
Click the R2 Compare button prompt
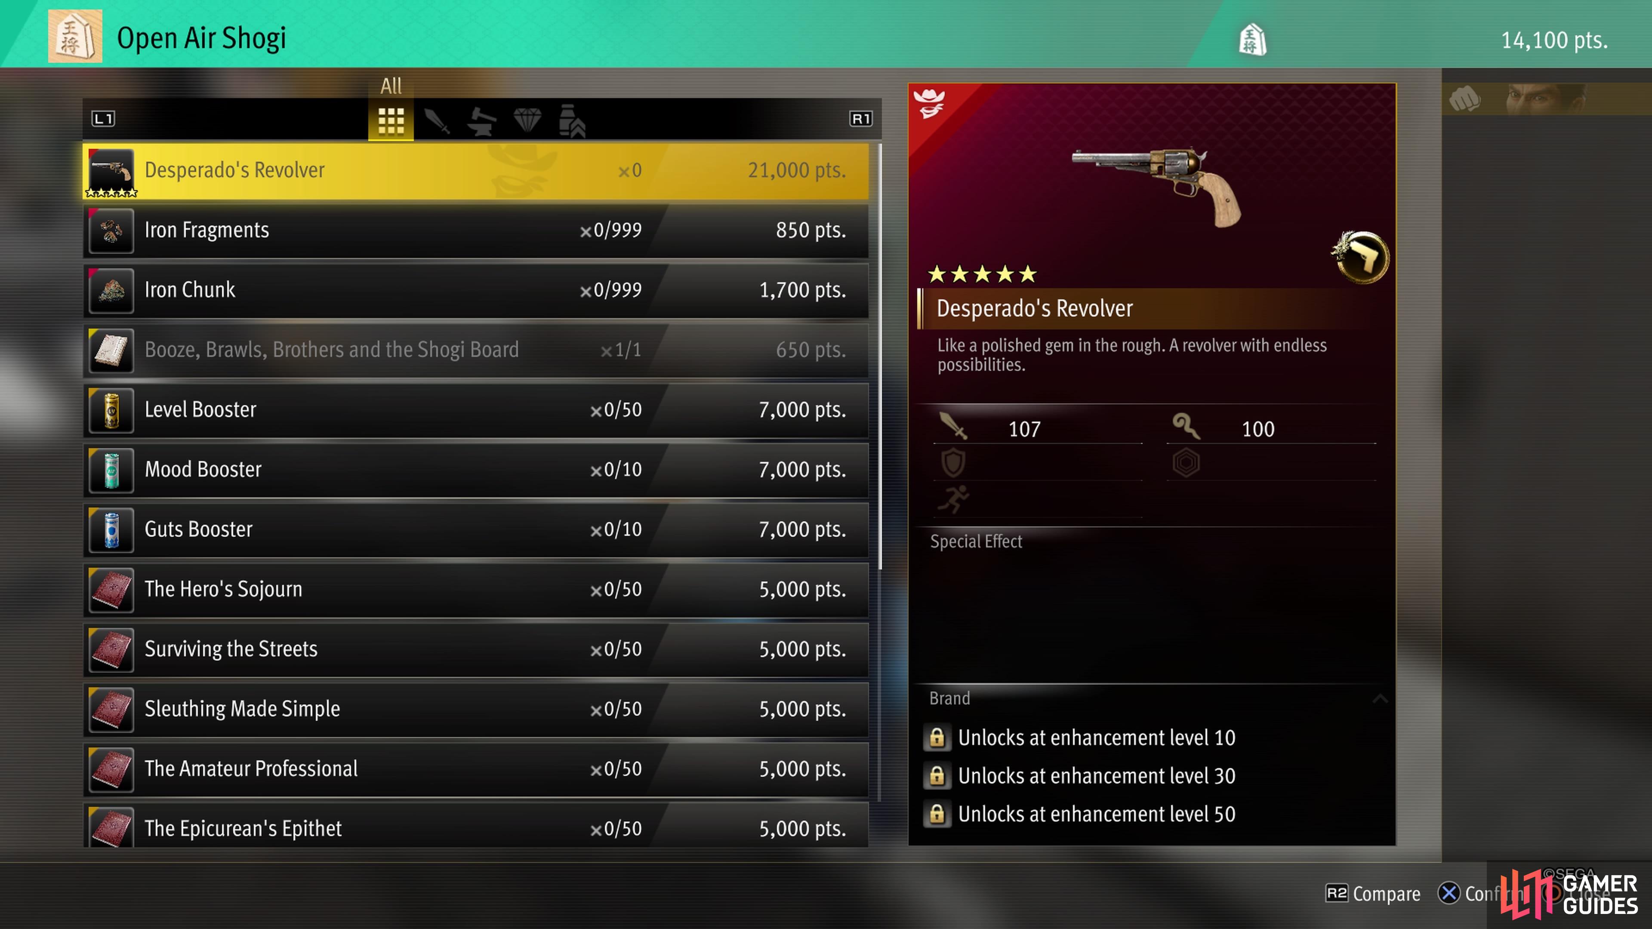(1373, 893)
